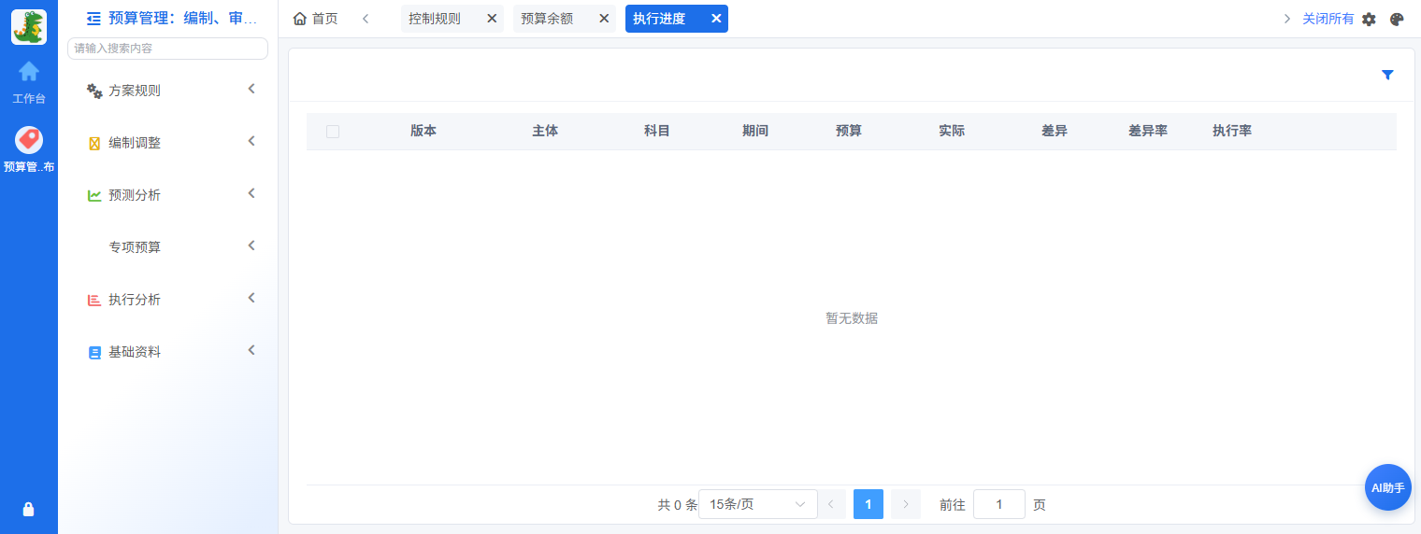Click the 预算 column header
Viewport: 1421px width, 534px height.
point(849,132)
